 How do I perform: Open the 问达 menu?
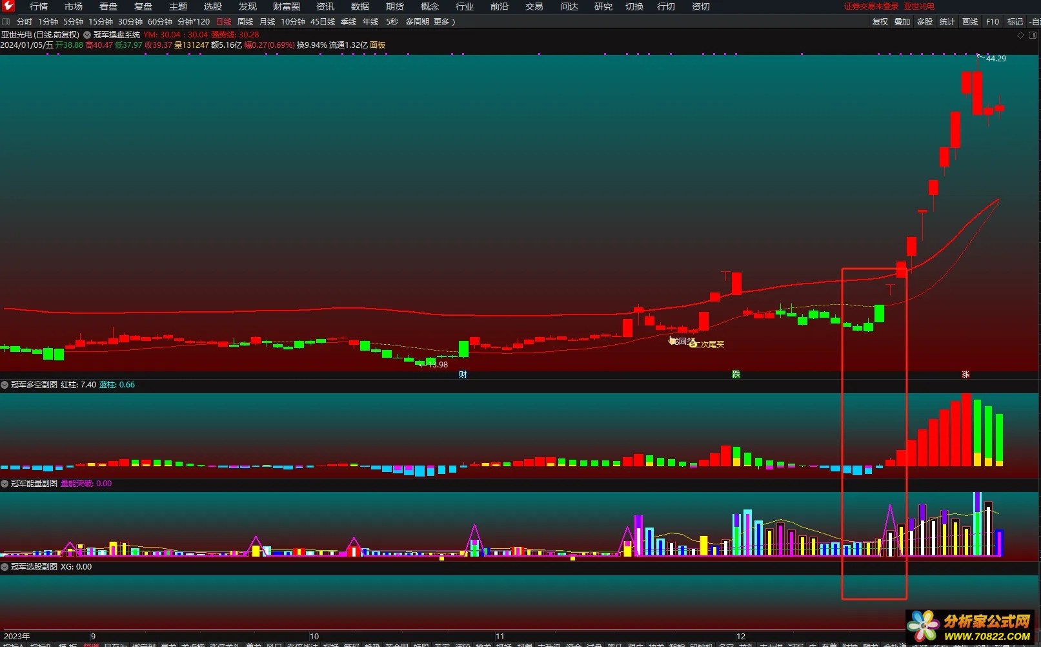pos(569,6)
